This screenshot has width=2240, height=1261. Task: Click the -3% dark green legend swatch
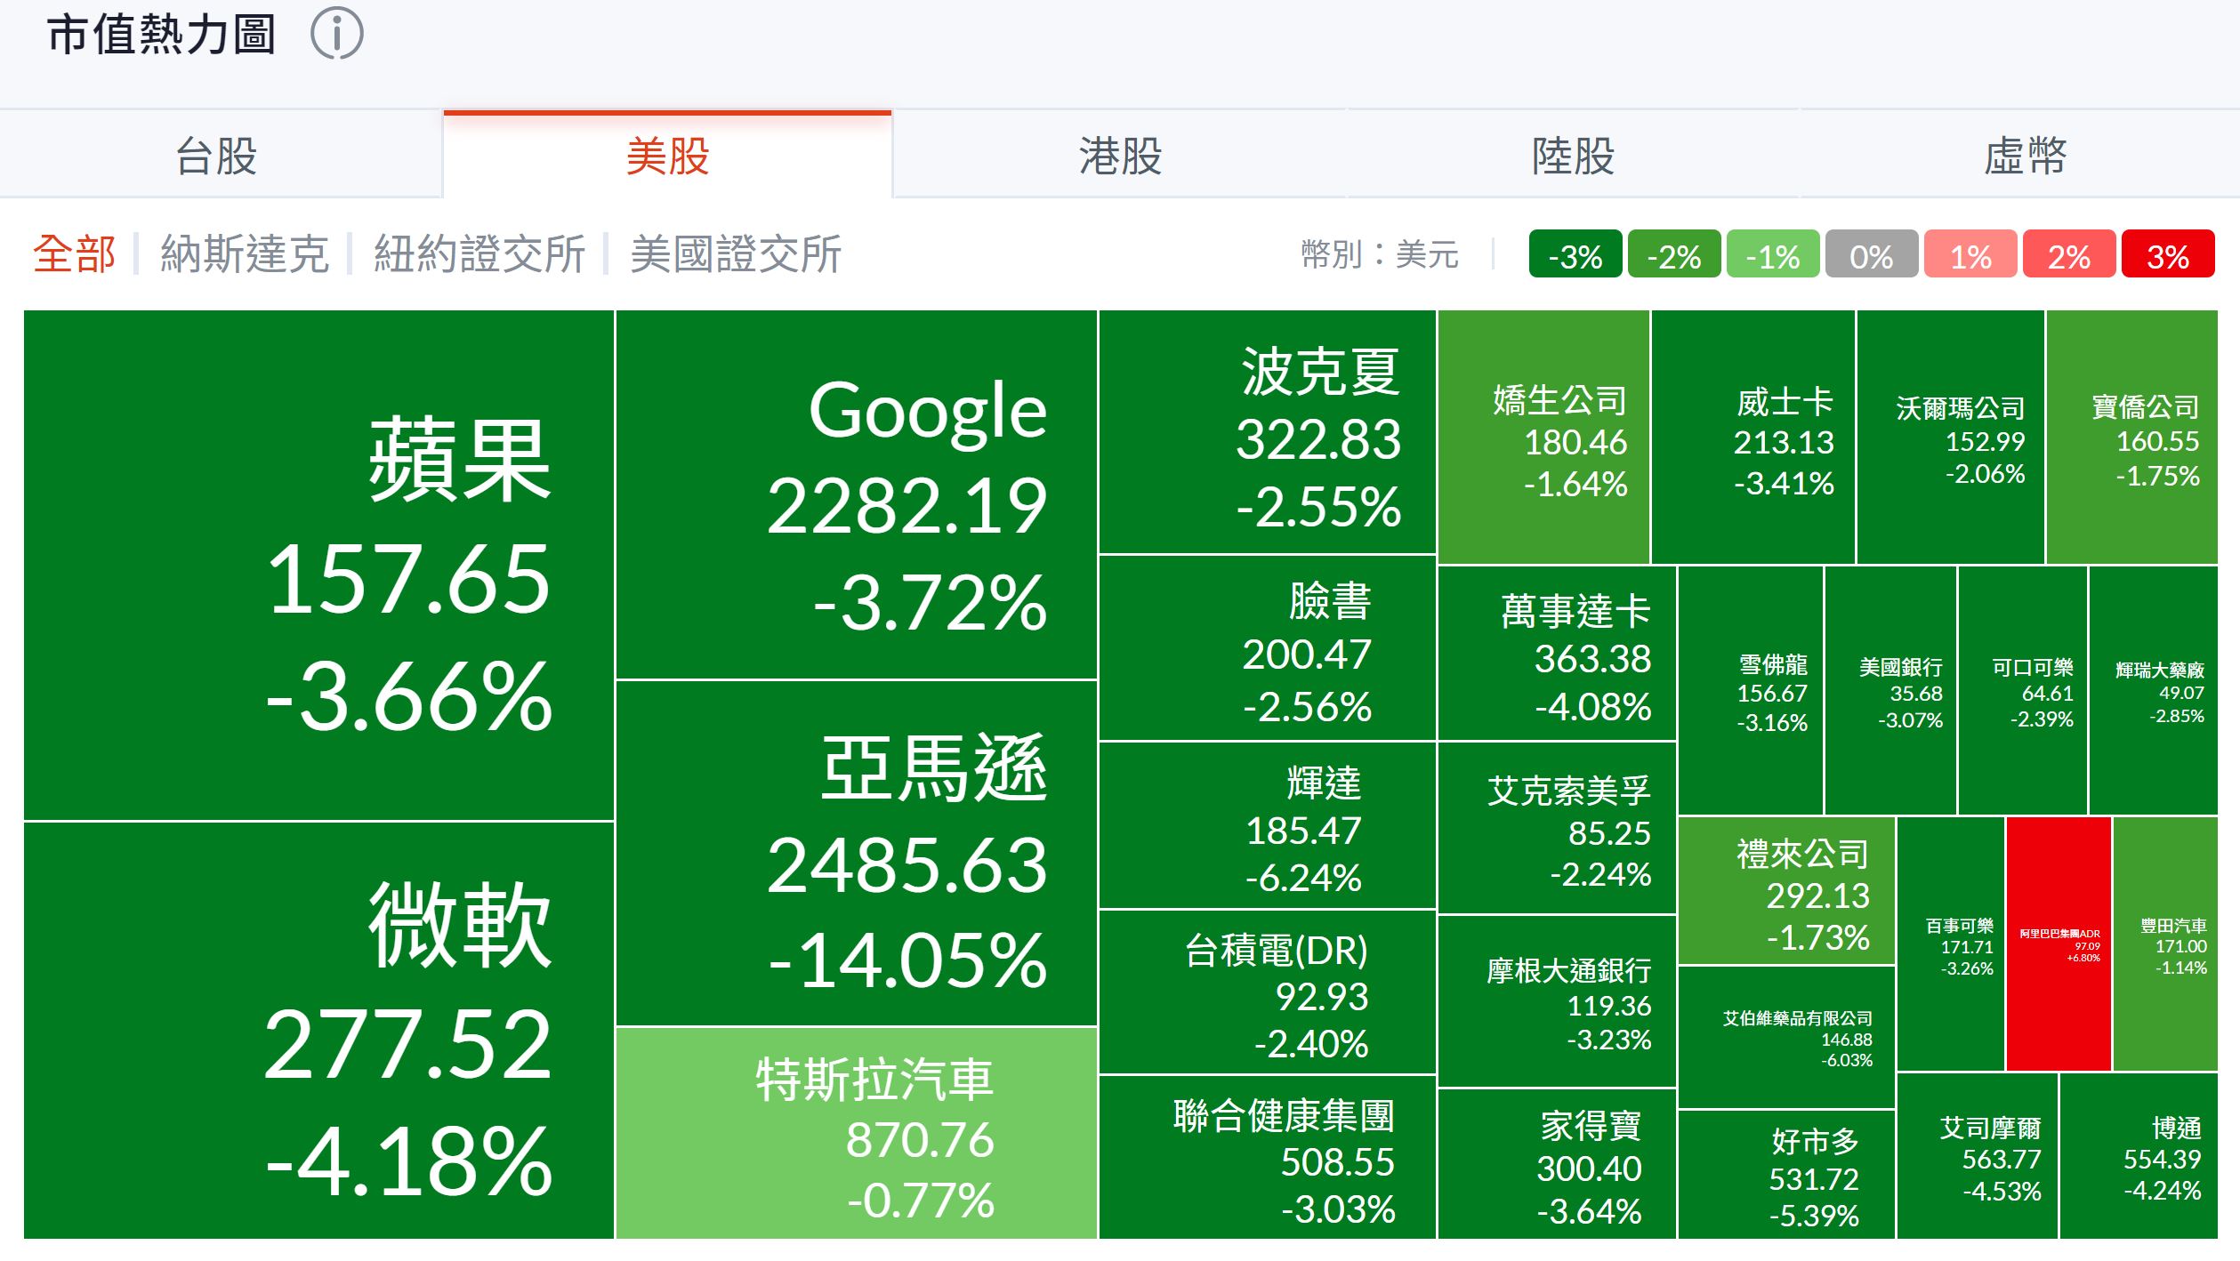pos(1575,256)
